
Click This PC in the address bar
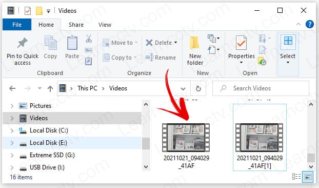click(87, 88)
